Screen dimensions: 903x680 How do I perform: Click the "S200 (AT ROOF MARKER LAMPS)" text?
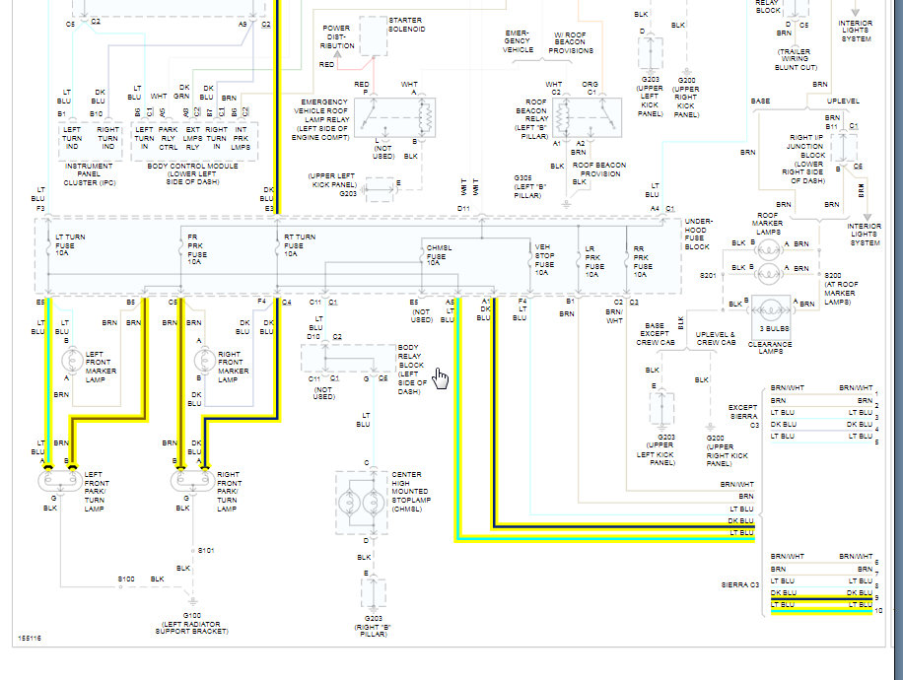[841, 289]
